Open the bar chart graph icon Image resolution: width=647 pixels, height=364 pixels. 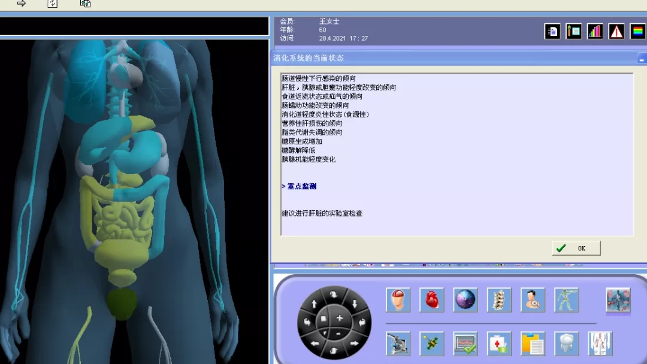click(595, 32)
